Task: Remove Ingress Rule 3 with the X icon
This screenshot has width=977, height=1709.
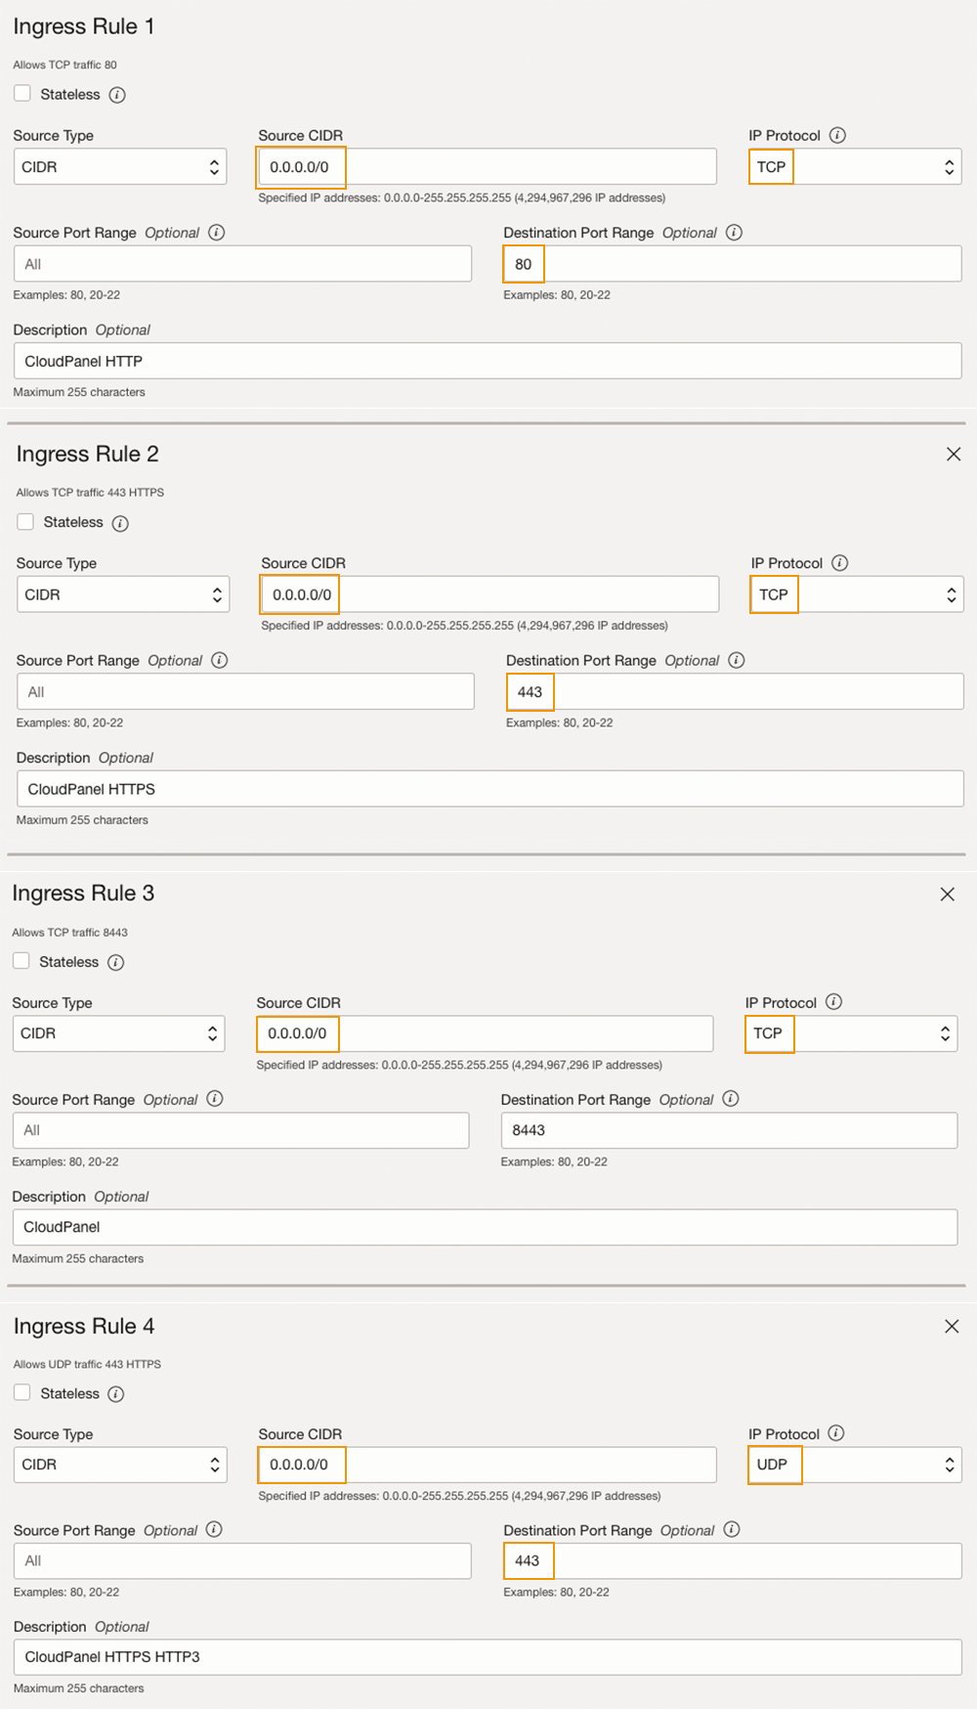Action: (947, 894)
